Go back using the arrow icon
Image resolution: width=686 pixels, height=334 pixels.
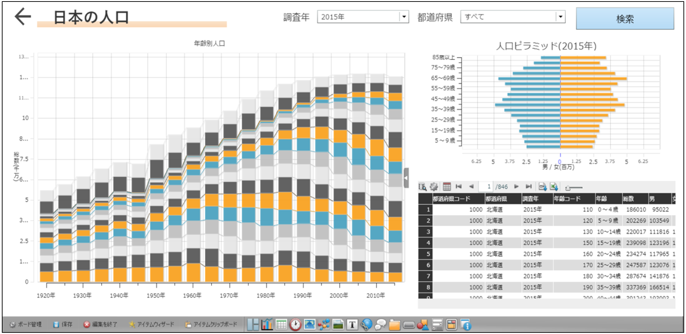(22, 17)
